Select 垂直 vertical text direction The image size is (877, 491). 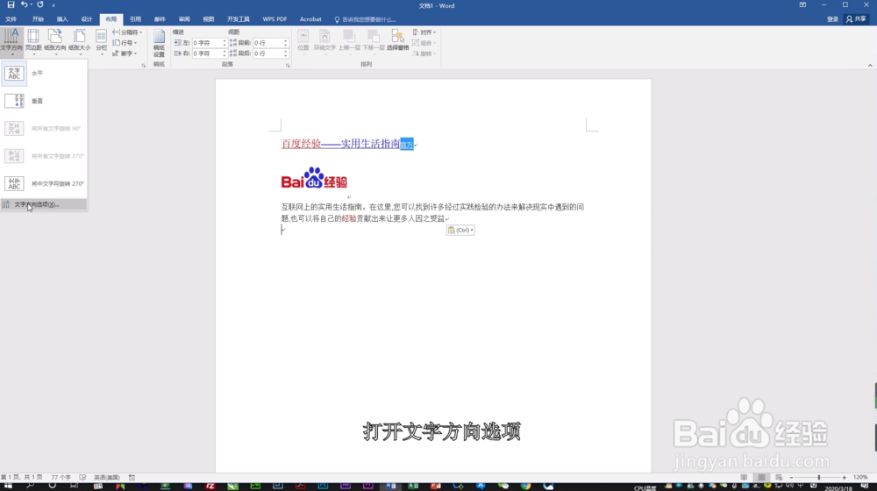(44, 101)
